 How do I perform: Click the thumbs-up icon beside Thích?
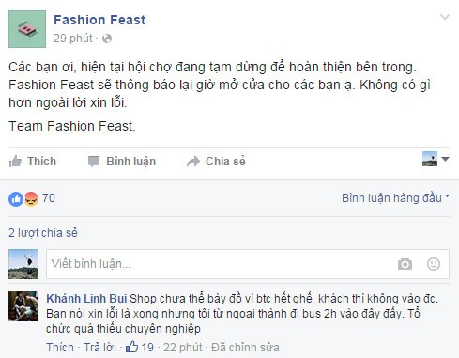click(x=15, y=162)
